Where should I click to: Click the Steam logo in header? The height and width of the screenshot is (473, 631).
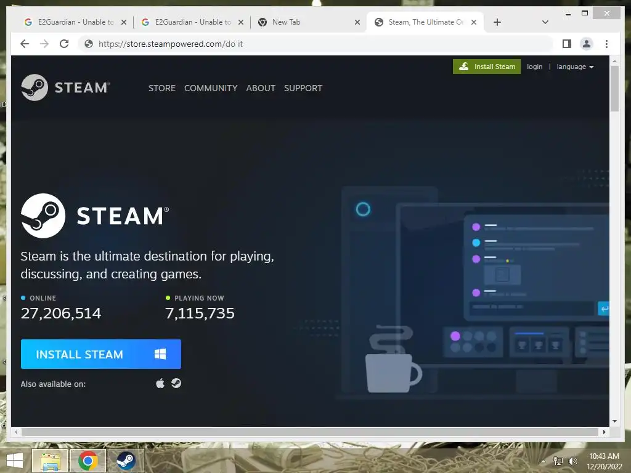click(65, 87)
